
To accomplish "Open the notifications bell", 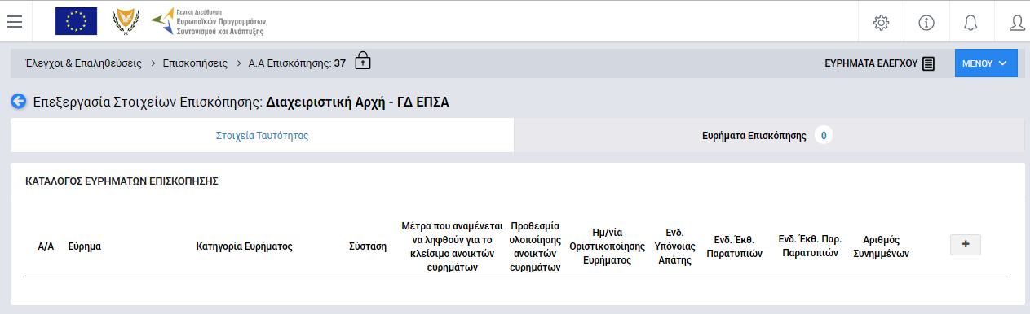I will coord(970,22).
